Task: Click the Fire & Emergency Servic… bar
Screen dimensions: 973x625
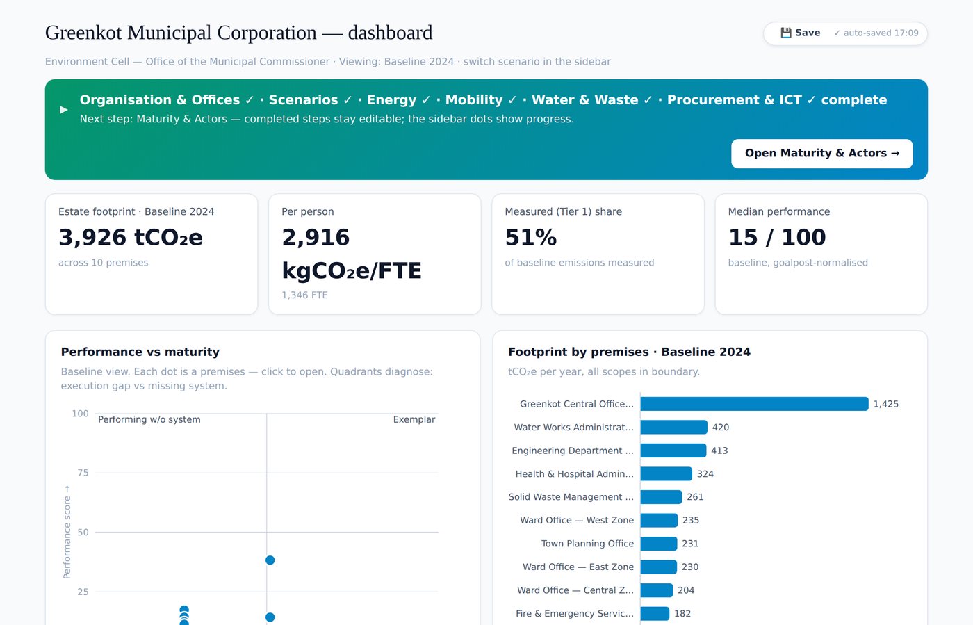Action: pos(655,614)
